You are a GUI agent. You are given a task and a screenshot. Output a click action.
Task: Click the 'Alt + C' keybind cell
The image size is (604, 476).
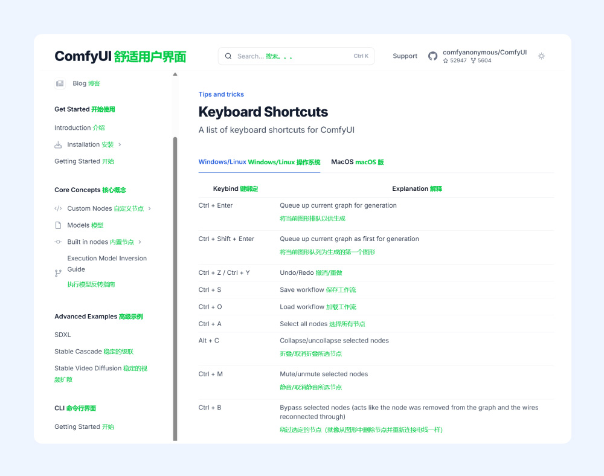point(208,341)
